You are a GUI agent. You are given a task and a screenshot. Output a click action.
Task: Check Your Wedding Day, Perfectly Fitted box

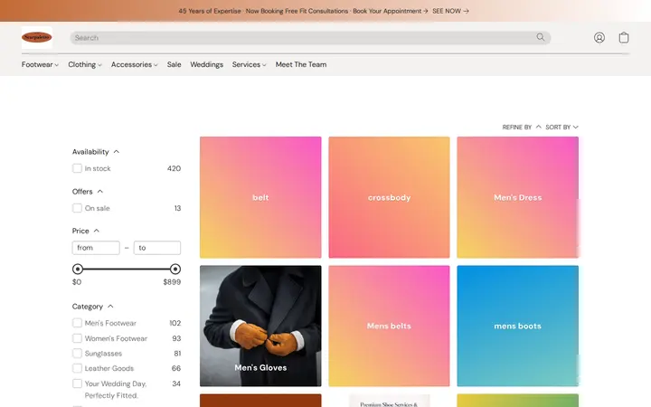[77, 383]
